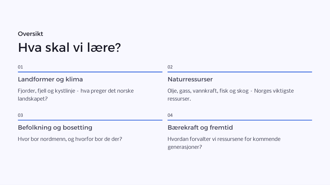Screen dimensions: 330x185
Task: Click the text about fjorder, fjell og kystlinje
Action: 76,95
